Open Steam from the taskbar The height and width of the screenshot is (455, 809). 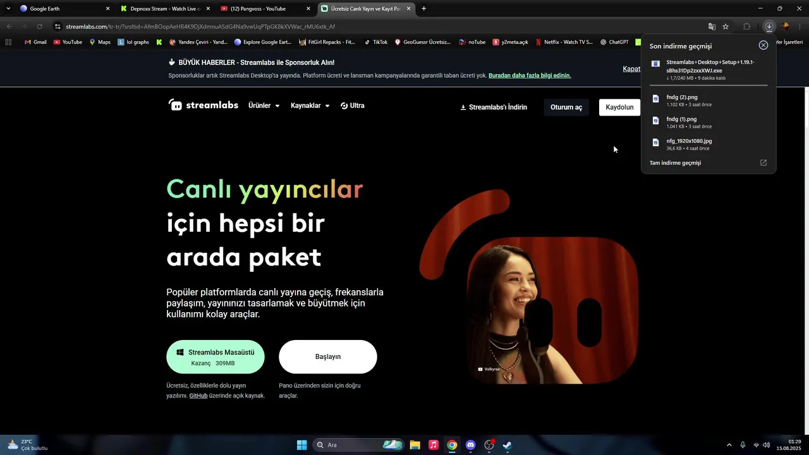pos(507,445)
